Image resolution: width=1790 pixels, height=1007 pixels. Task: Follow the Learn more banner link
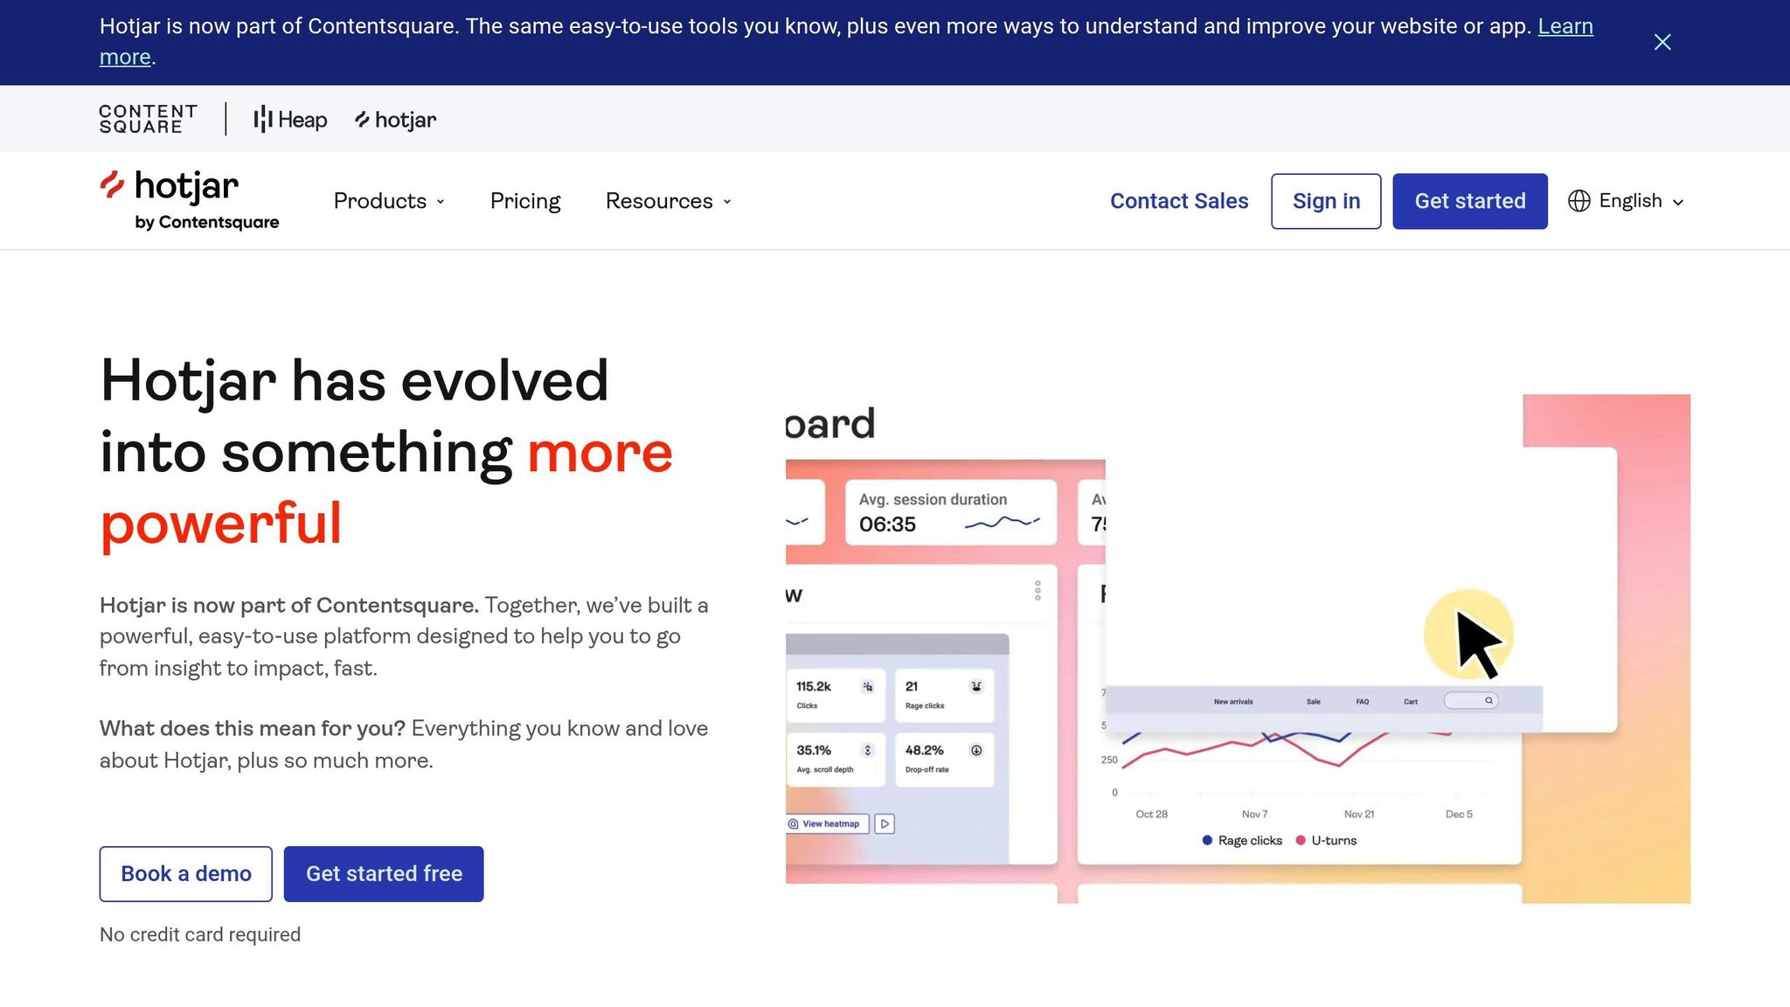click(x=1565, y=26)
